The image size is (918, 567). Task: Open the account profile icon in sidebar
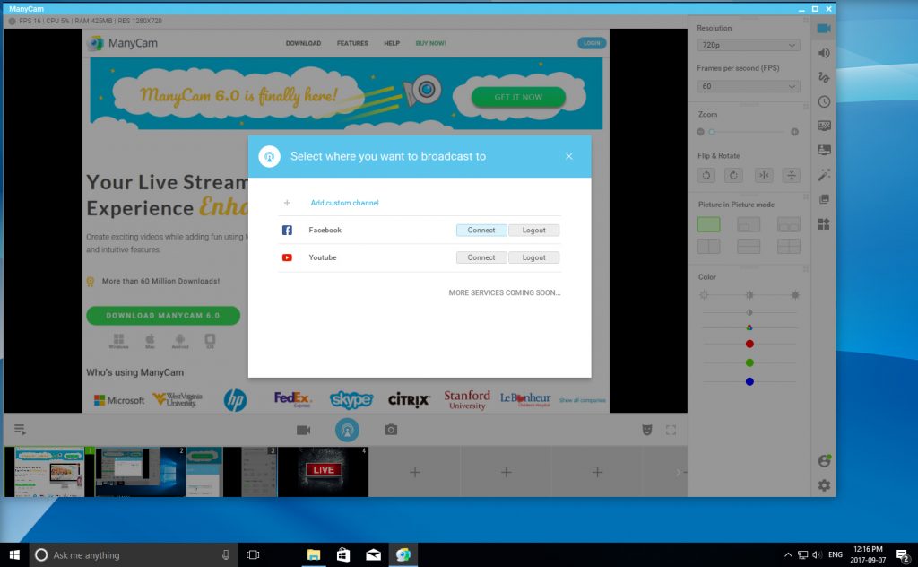[x=825, y=460]
